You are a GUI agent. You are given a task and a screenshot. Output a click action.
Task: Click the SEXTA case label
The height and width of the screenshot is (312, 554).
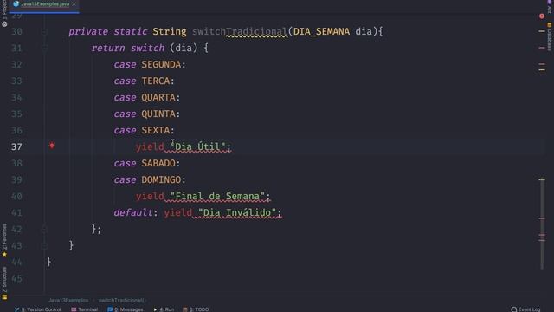click(156, 130)
